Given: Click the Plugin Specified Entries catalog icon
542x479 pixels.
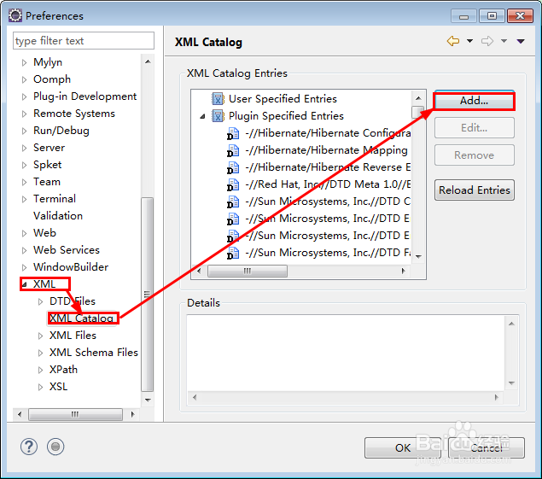Looking at the screenshot, I should (218, 116).
